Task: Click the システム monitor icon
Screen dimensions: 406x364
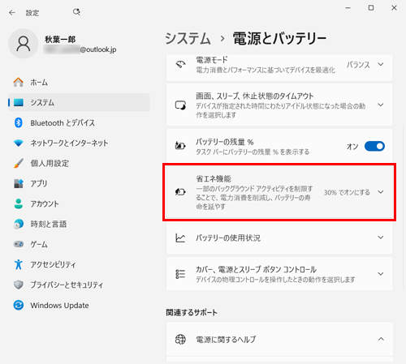Action: [x=19, y=102]
